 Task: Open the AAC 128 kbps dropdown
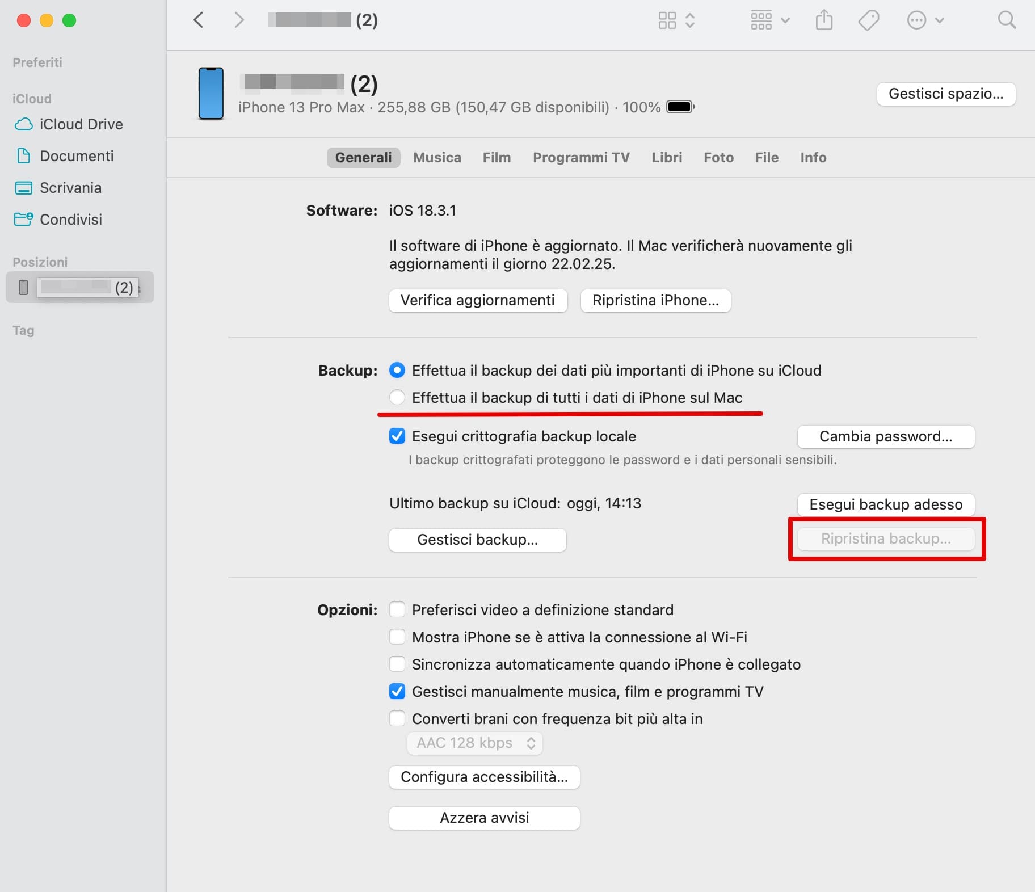tap(475, 743)
